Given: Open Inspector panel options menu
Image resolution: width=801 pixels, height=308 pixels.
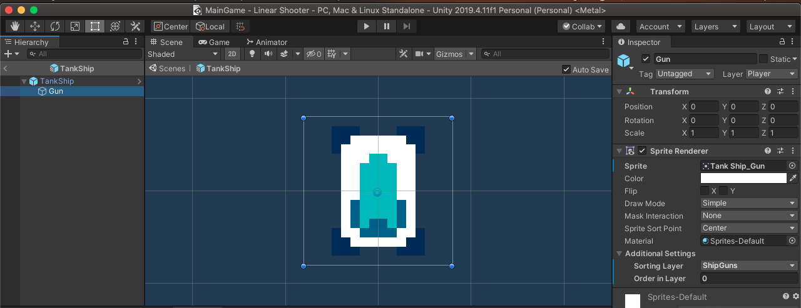Looking at the screenshot, I should click(x=793, y=42).
